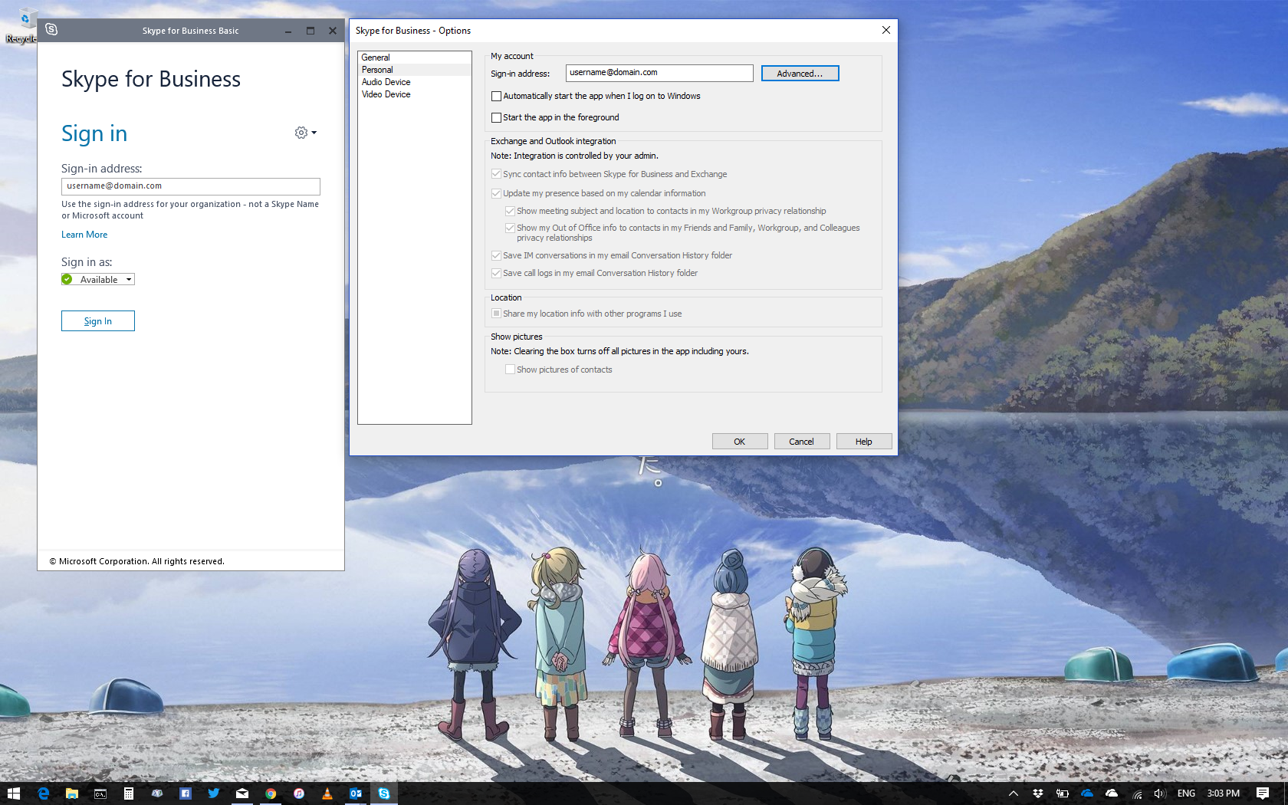Click the Skype for Business taskbar icon
Viewport: 1288px width, 805px height.
[383, 793]
